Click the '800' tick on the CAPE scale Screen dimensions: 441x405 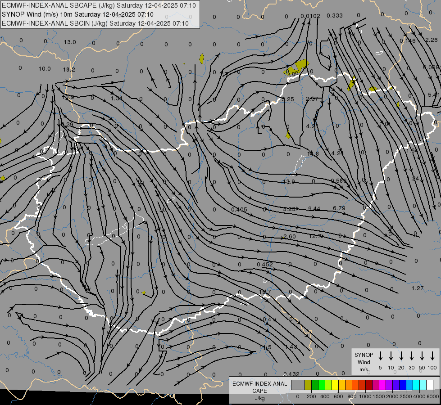352,396
